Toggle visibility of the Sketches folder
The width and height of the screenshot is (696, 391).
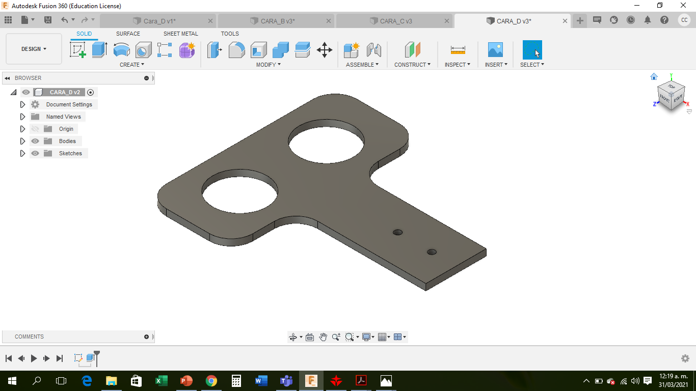[x=35, y=153]
